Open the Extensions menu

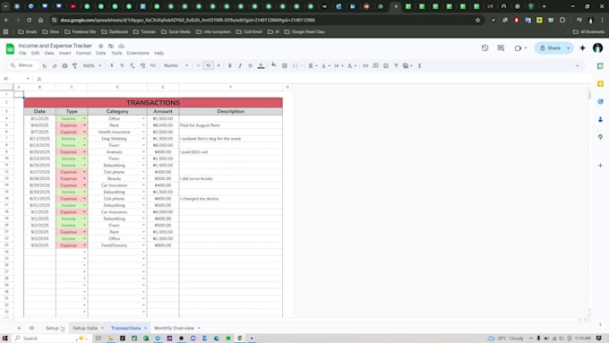pos(138,53)
